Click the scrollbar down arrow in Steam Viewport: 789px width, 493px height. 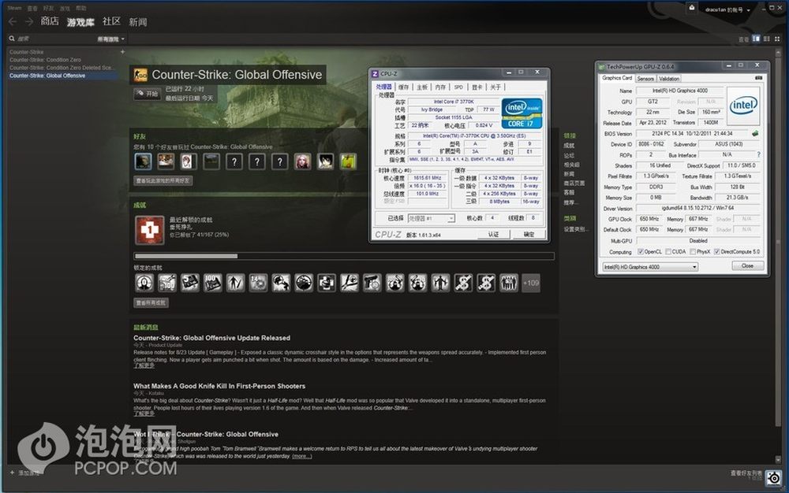780,460
